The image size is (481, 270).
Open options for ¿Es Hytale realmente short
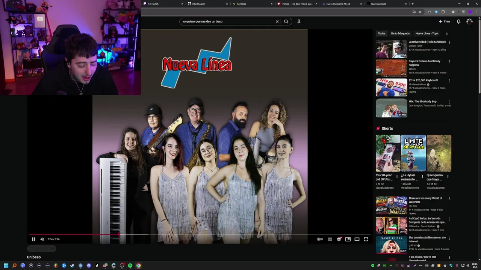click(422, 177)
